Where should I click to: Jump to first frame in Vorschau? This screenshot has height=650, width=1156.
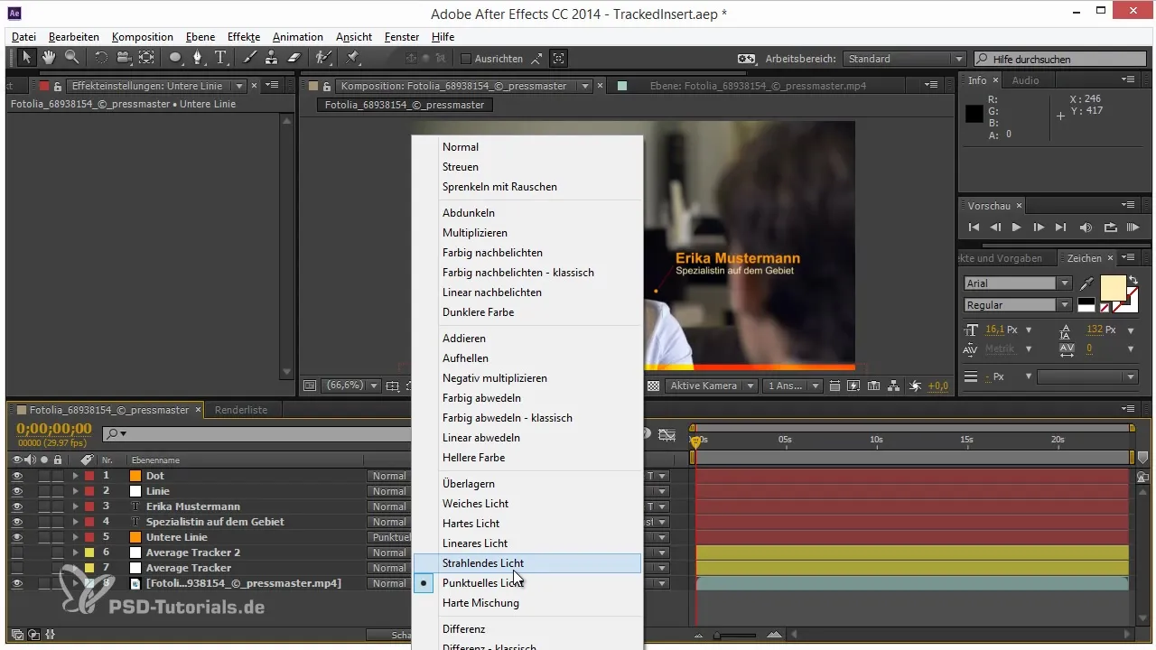tap(974, 227)
